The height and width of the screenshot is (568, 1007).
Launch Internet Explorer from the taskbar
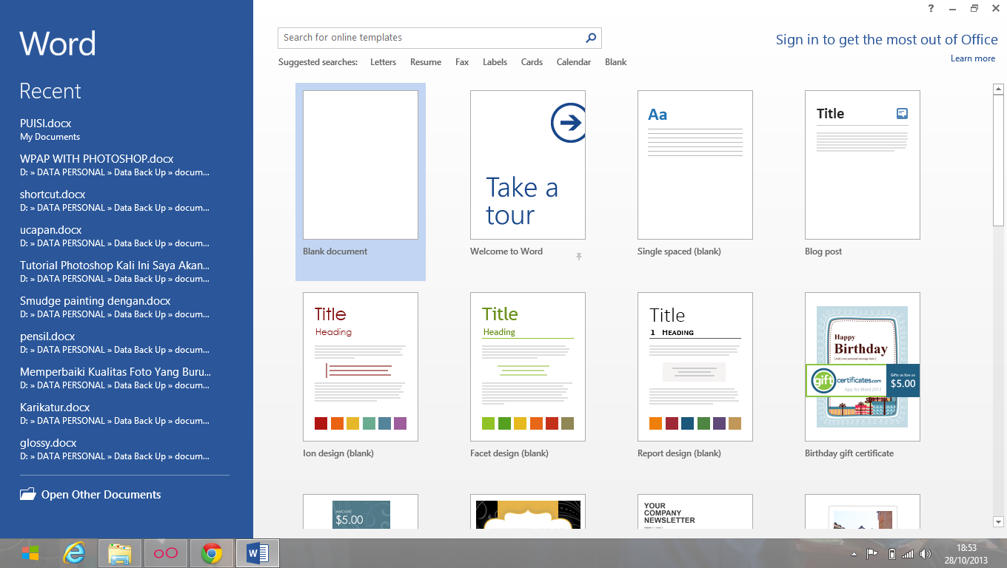point(75,553)
